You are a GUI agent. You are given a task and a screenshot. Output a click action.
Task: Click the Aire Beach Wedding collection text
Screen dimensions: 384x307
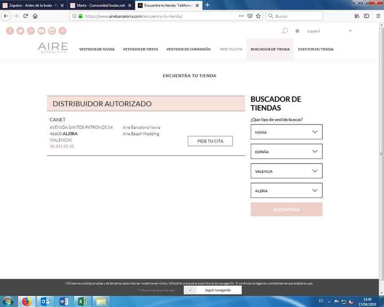coord(141,133)
